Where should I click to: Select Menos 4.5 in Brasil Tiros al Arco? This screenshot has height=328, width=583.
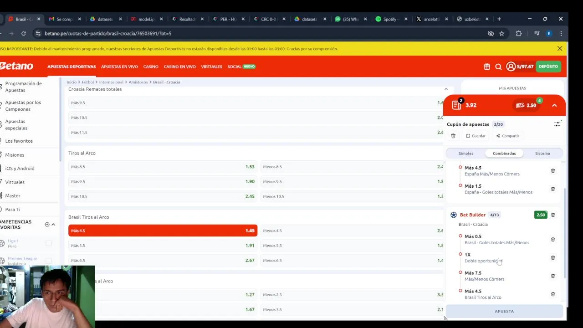click(352, 231)
